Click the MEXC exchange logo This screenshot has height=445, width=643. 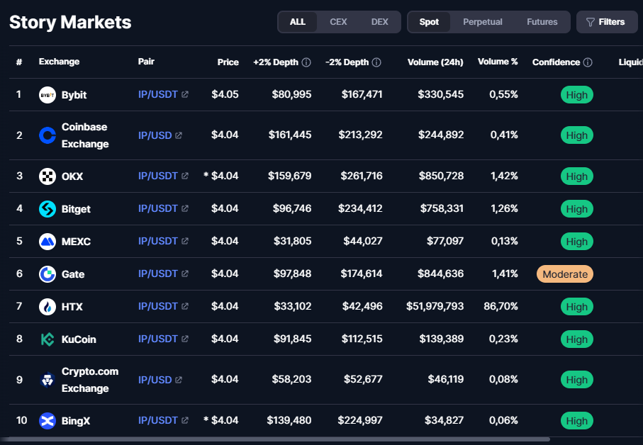(47, 242)
